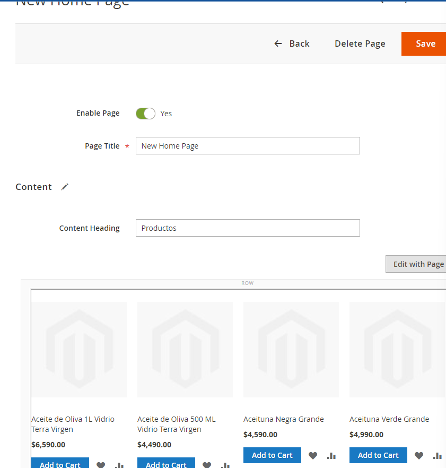Add Aceite de Oliva 1L to wishlist
The width and height of the screenshot is (446, 468).
tap(101, 465)
